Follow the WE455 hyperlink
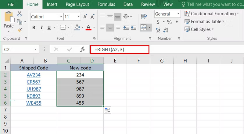The height and width of the screenshot is (134, 244). point(34,103)
